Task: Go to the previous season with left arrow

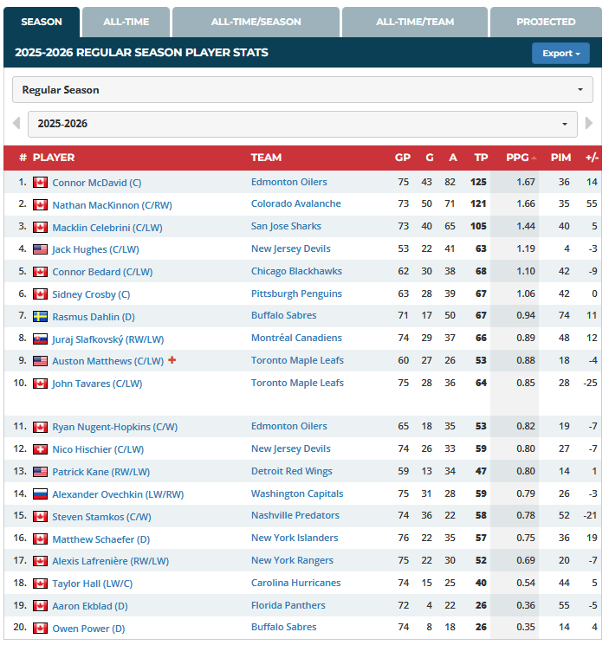Action: coord(16,123)
